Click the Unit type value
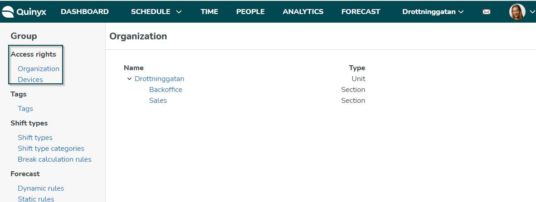 [x=358, y=79]
